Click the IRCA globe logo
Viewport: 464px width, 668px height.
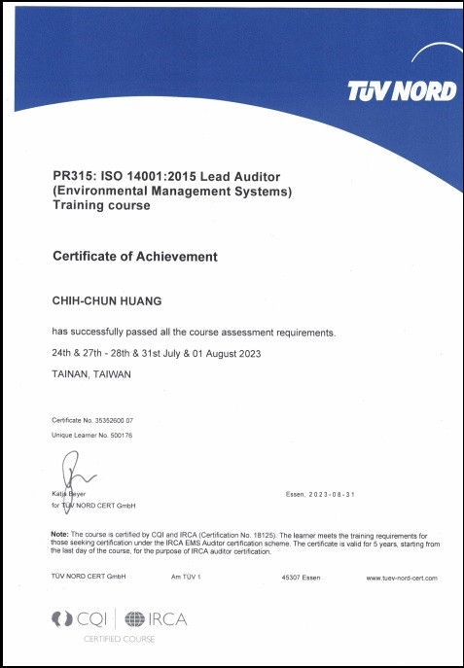click(x=134, y=619)
